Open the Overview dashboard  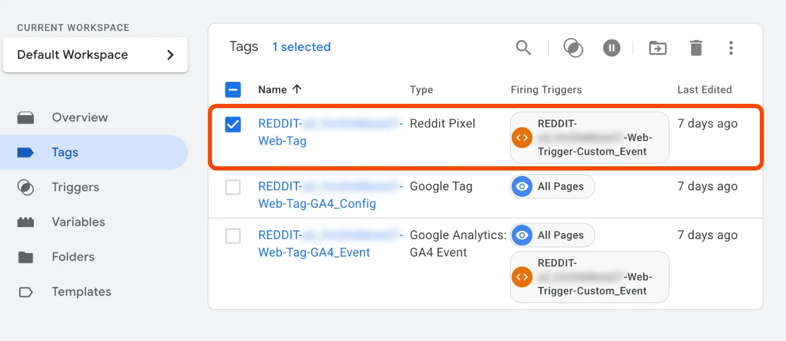(x=80, y=117)
